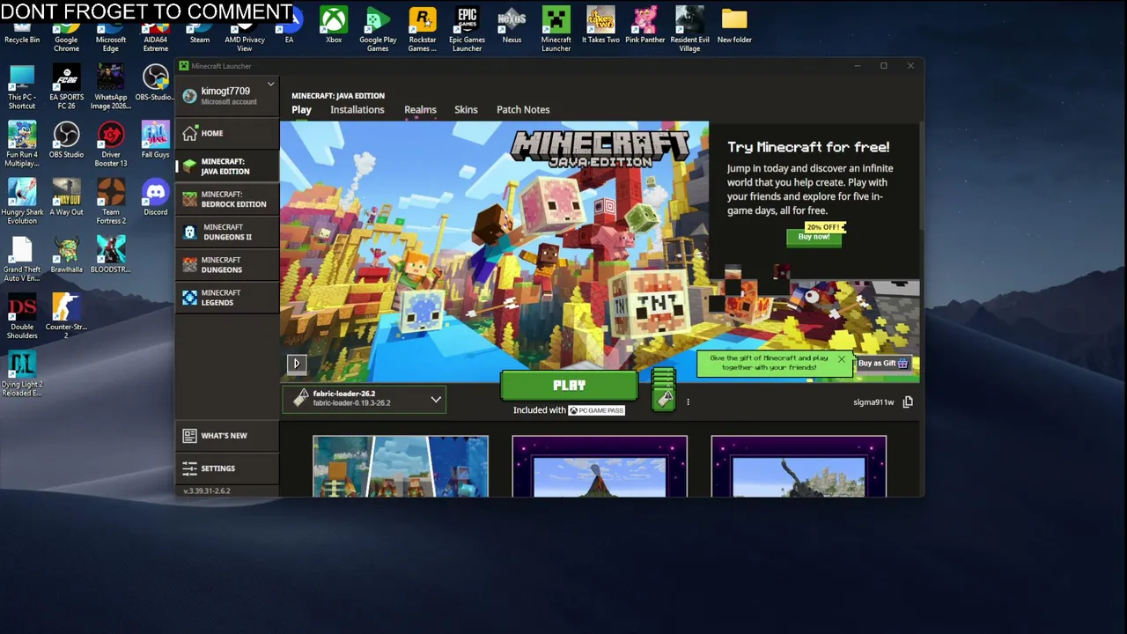This screenshot has height=634, width=1127.
Task: Open the fabric-loader-26.2 installation dropdown
Action: [365, 399]
